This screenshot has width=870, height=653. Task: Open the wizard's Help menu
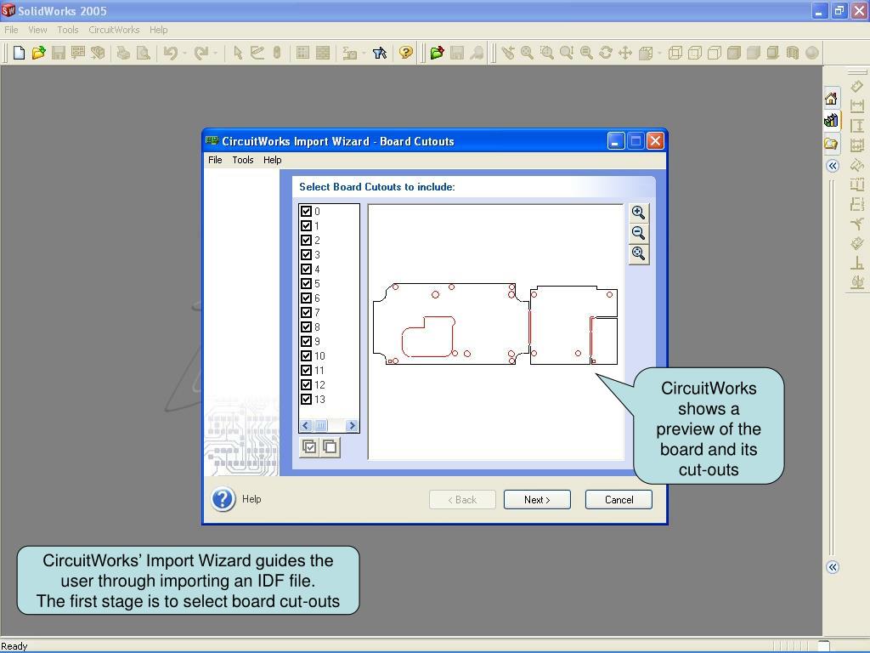coord(273,160)
